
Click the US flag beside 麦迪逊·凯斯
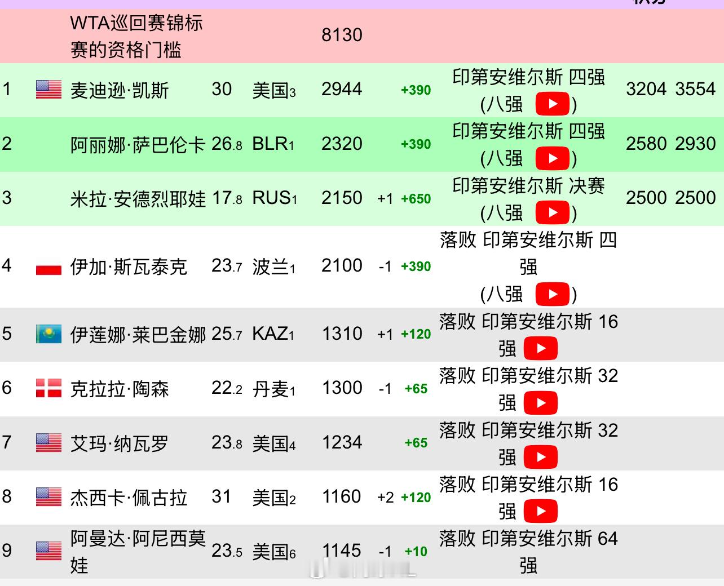tap(48, 90)
